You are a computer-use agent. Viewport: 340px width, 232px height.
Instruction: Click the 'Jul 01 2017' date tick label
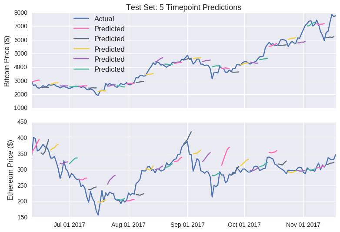click(x=70, y=225)
